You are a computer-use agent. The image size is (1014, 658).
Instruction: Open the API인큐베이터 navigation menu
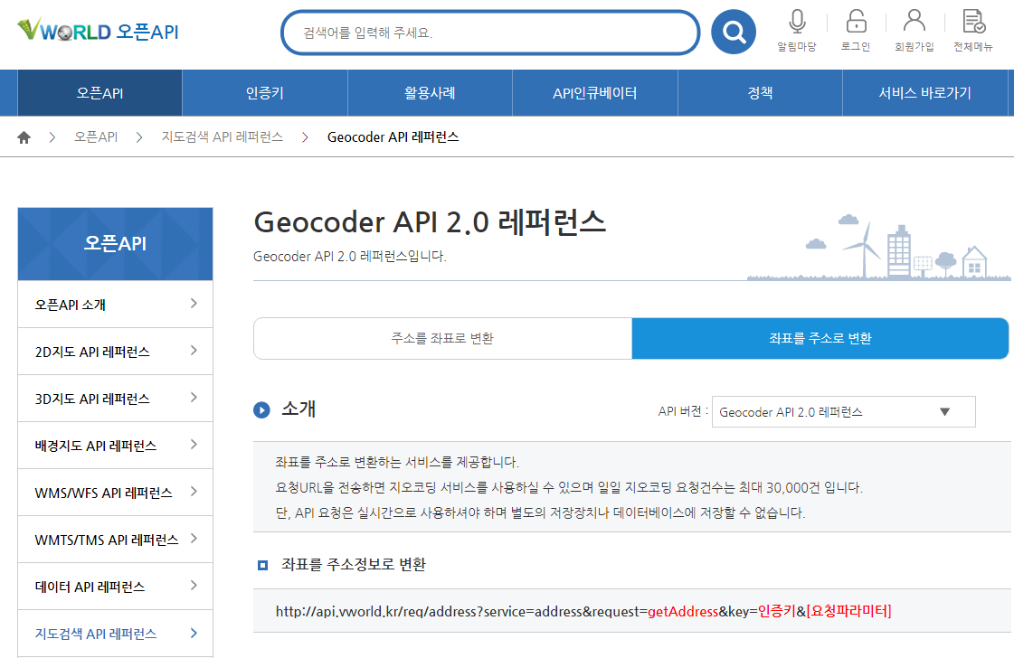click(x=594, y=92)
